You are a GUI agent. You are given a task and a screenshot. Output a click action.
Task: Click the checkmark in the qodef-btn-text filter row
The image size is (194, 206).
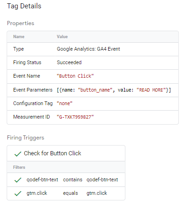[x=18, y=180]
